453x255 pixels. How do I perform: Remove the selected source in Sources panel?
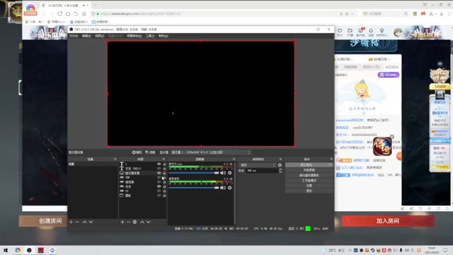point(129,222)
